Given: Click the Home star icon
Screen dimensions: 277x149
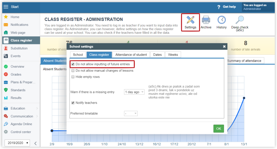Looking at the screenshot, I should click(x=6, y=17).
